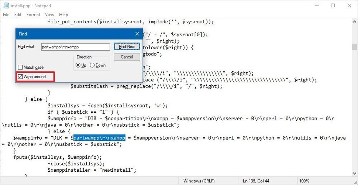The height and width of the screenshot is (185, 358).
Task: Open the View menu
Action: (x=49, y=15)
